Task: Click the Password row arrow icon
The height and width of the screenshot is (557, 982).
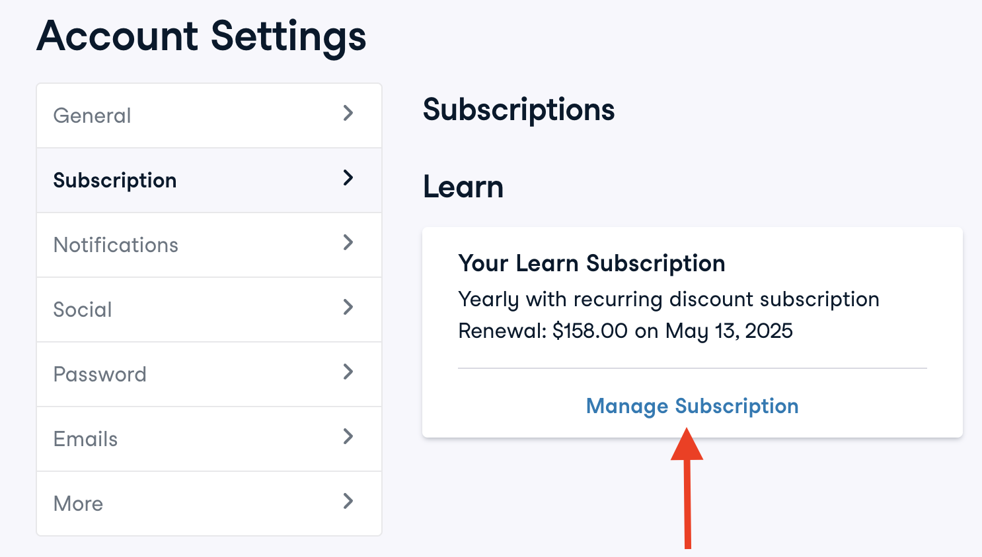Action: [x=348, y=372]
